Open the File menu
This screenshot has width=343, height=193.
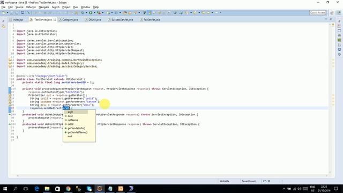(3, 7)
